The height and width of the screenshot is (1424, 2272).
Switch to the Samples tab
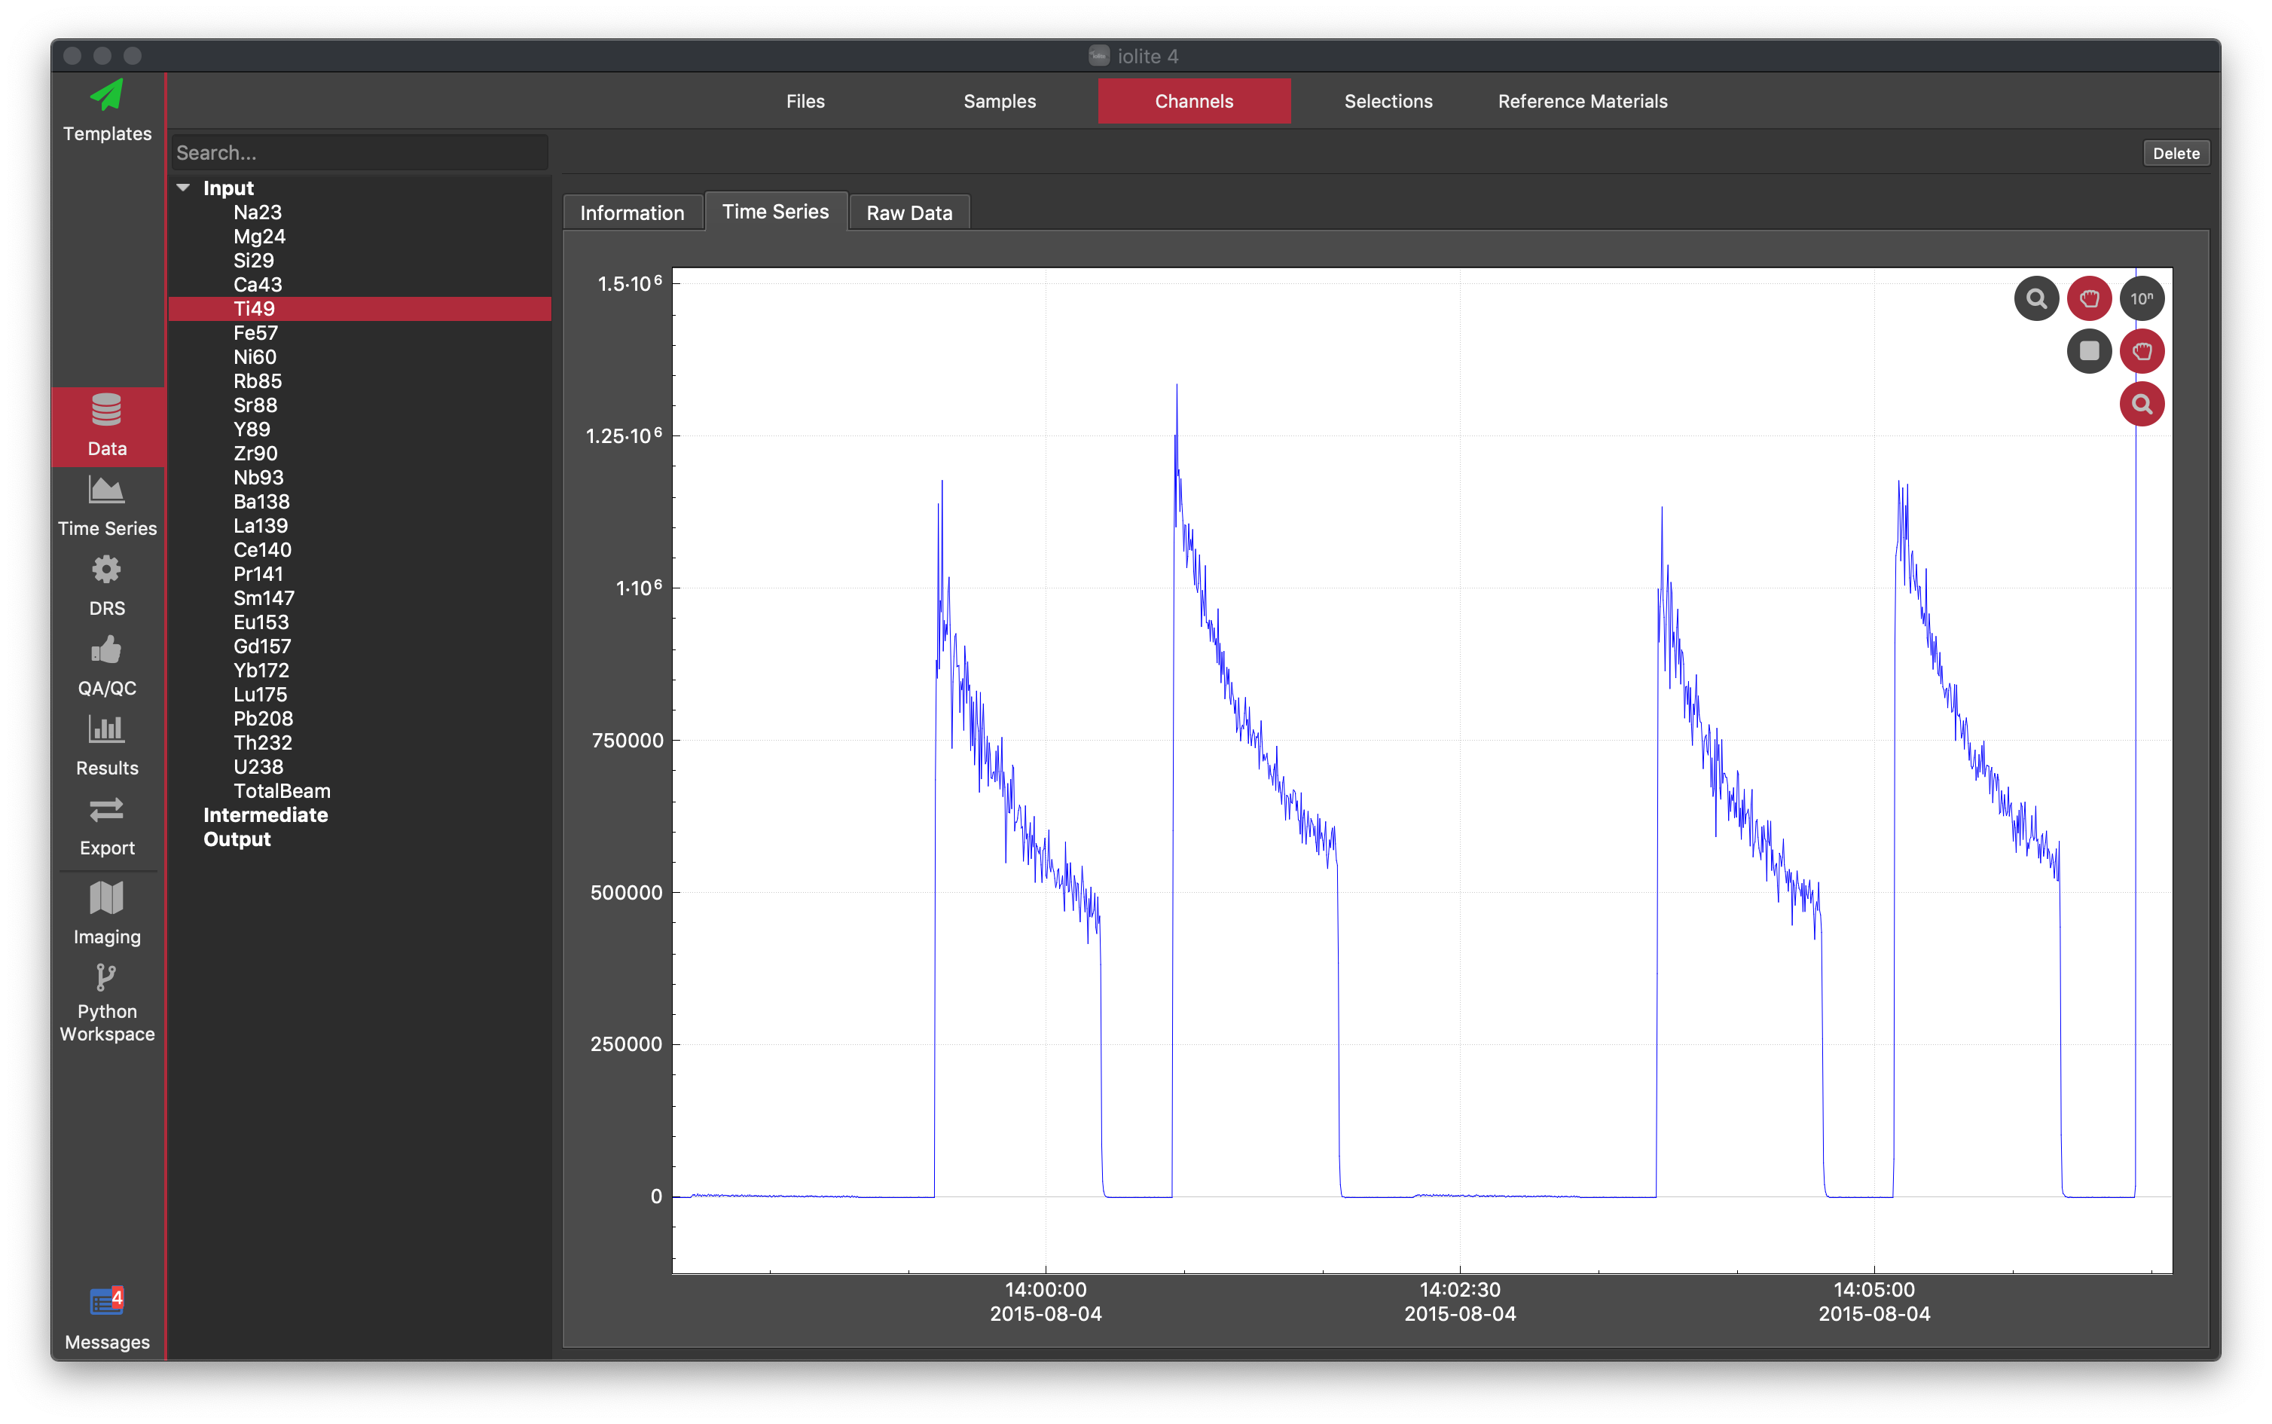999,101
